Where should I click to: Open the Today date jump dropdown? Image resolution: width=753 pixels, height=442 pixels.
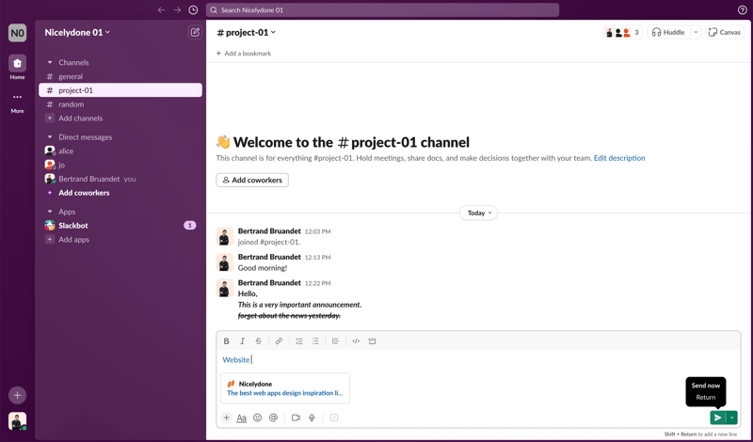pyautogui.click(x=479, y=213)
